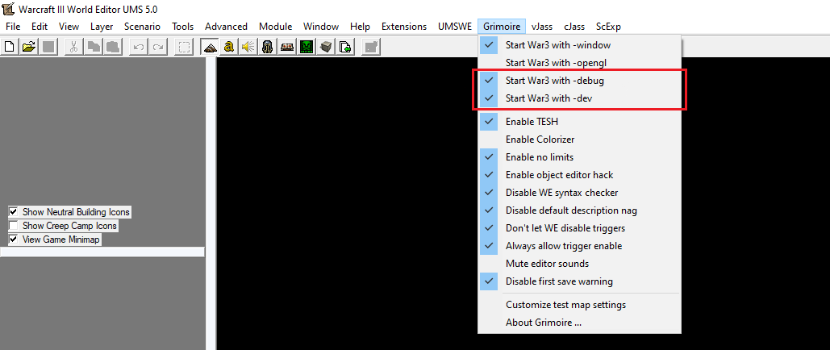Open the Campaign Editor icon
The image size is (830, 350).
tap(287, 47)
